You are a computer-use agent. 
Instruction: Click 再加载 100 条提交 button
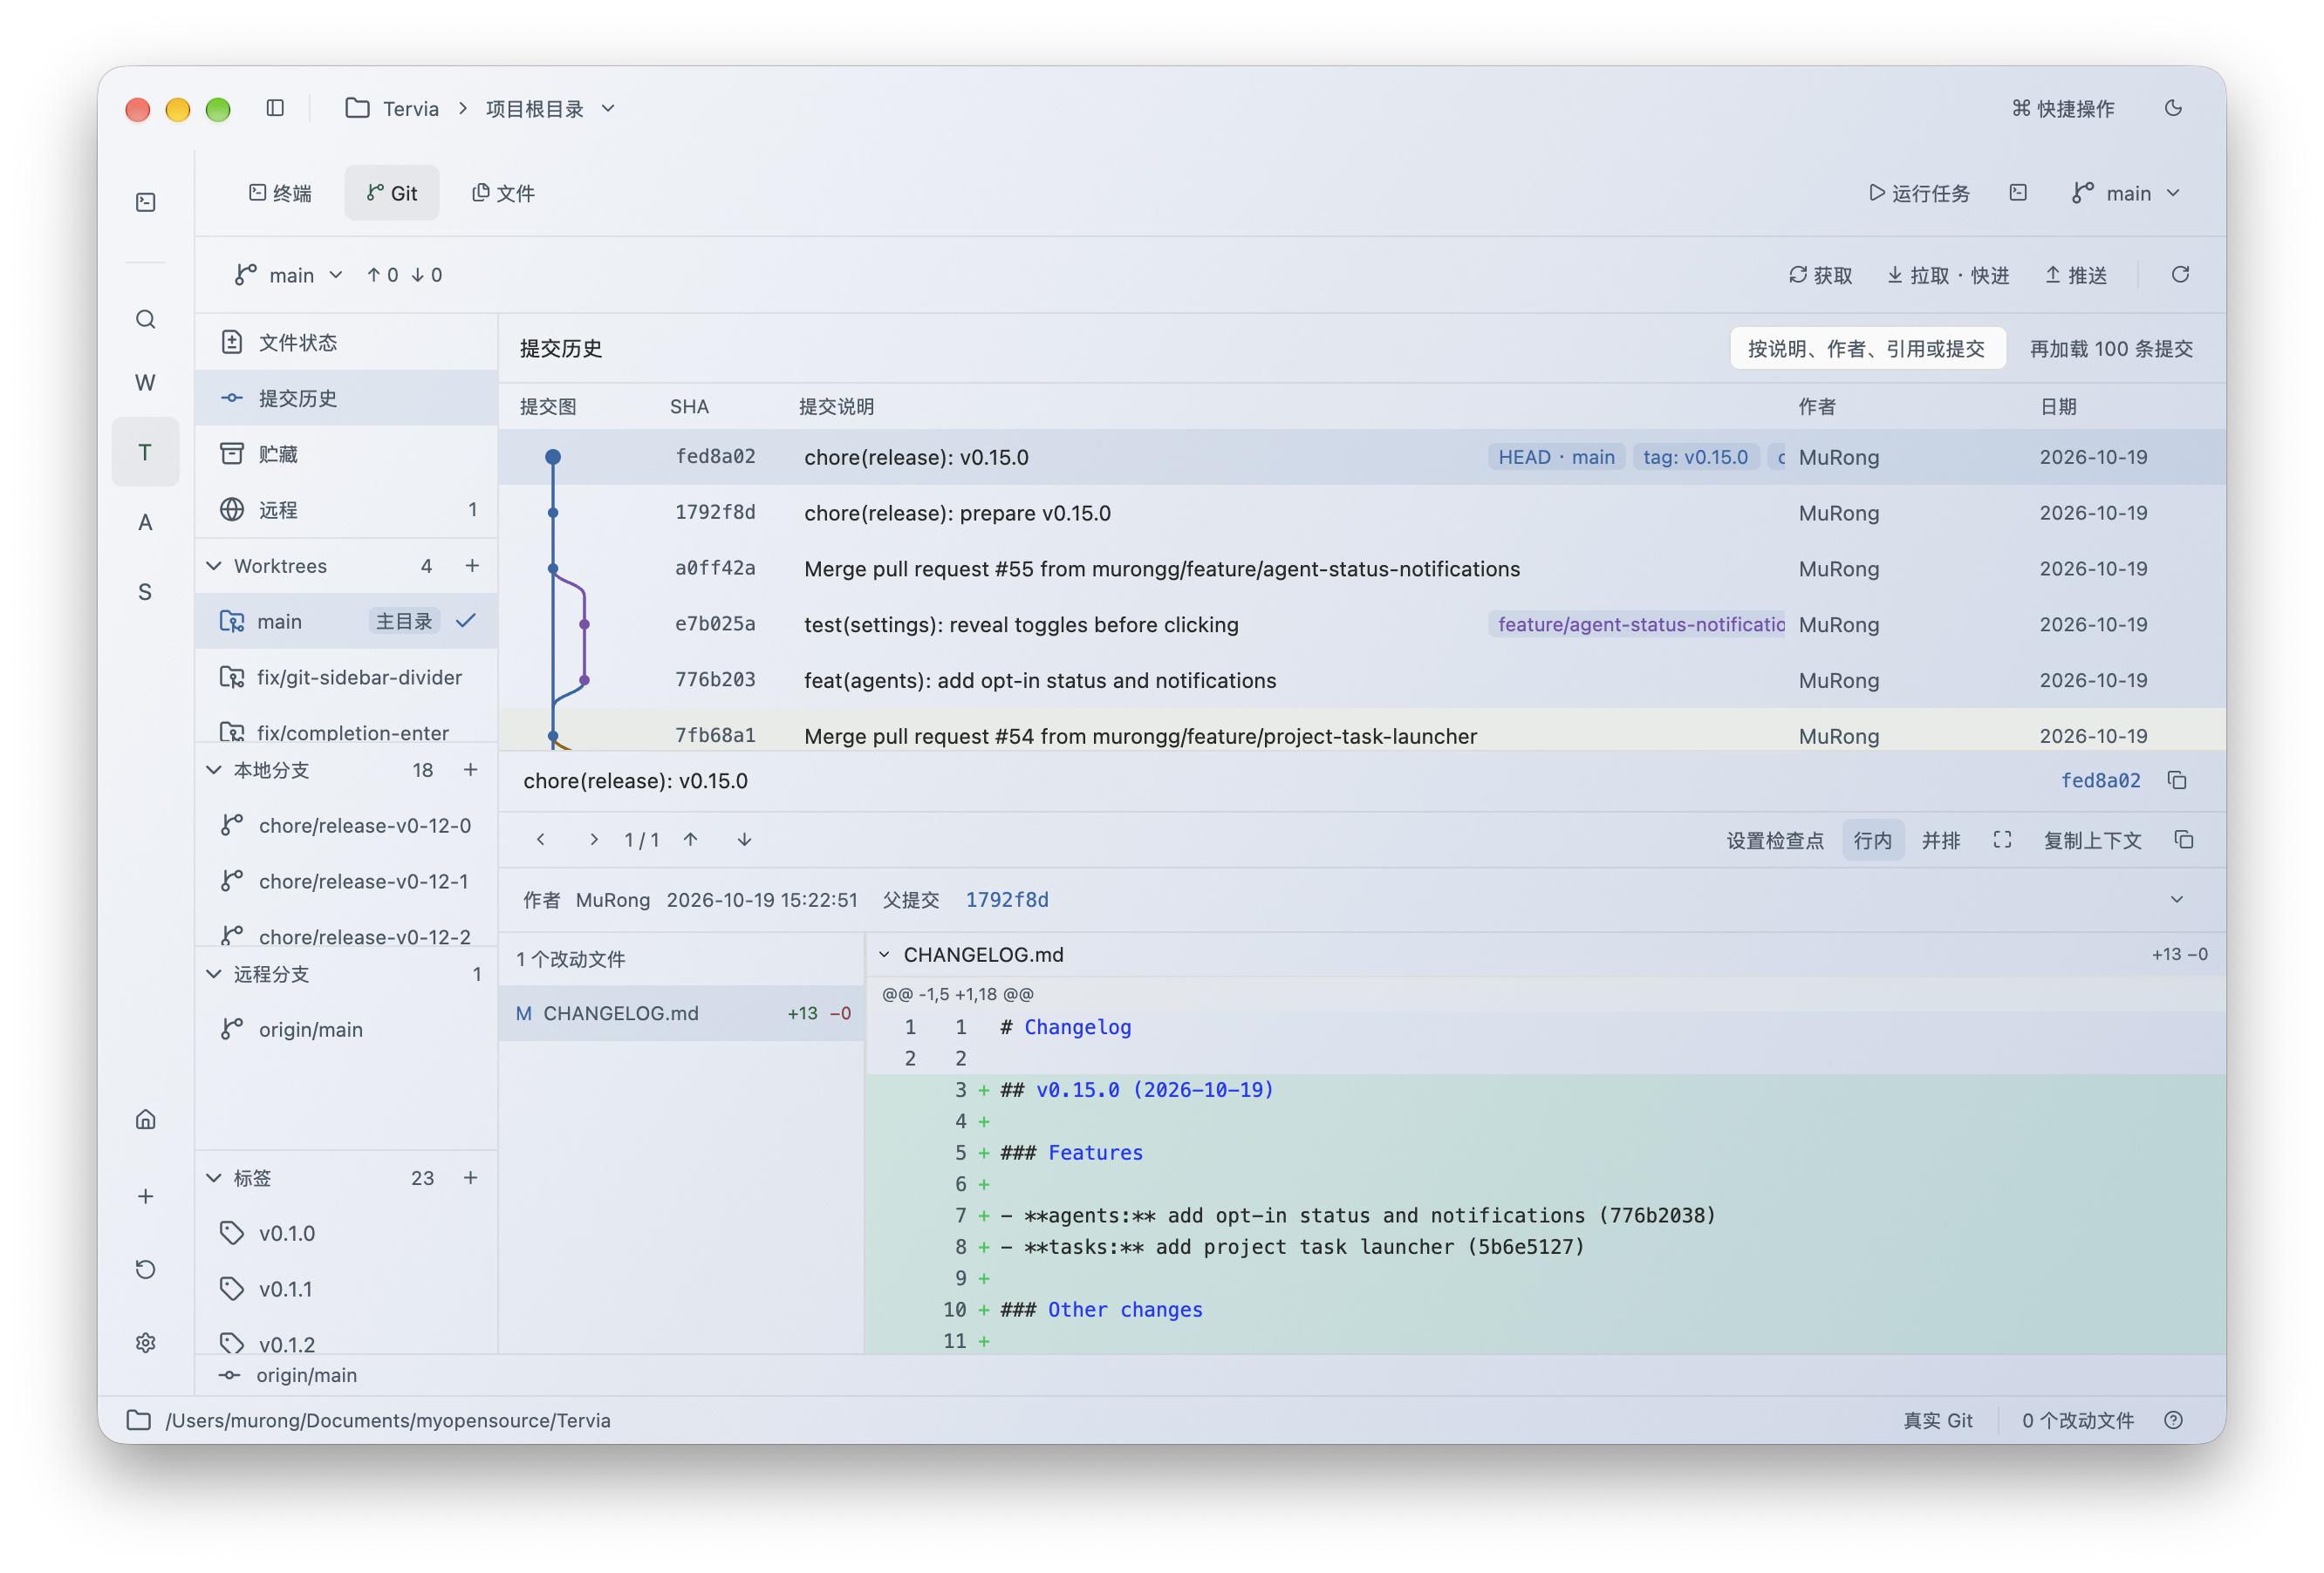(2111, 349)
